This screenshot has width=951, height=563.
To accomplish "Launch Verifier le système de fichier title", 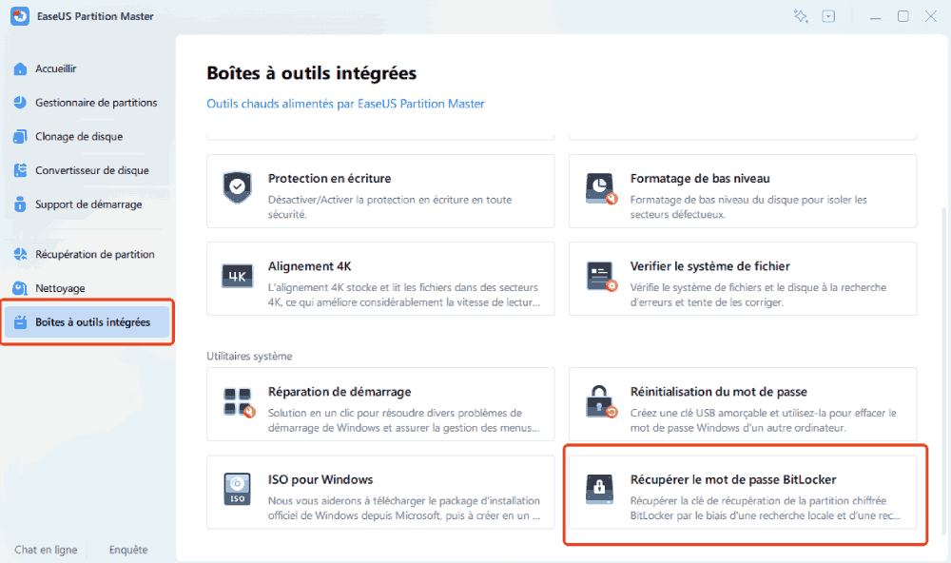I will tap(709, 266).
